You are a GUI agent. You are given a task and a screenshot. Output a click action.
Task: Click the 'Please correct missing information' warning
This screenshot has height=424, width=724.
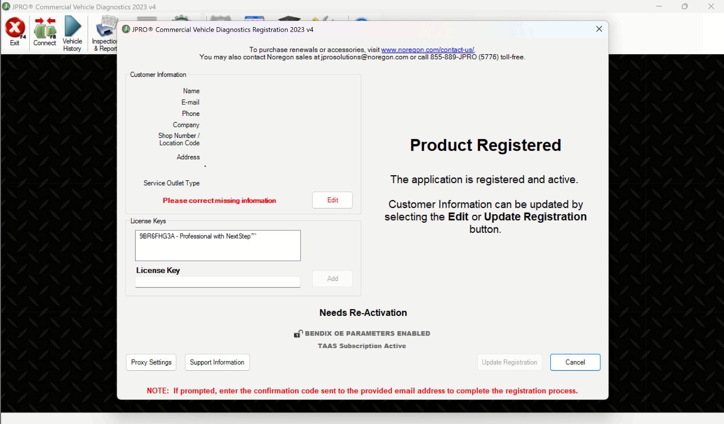point(220,201)
